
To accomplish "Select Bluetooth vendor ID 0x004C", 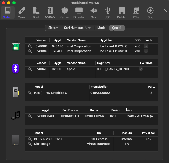I will tap(41, 69).
